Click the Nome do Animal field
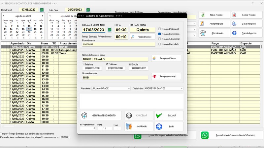The height and width of the screenshot is (148, 264). point(118,78)
